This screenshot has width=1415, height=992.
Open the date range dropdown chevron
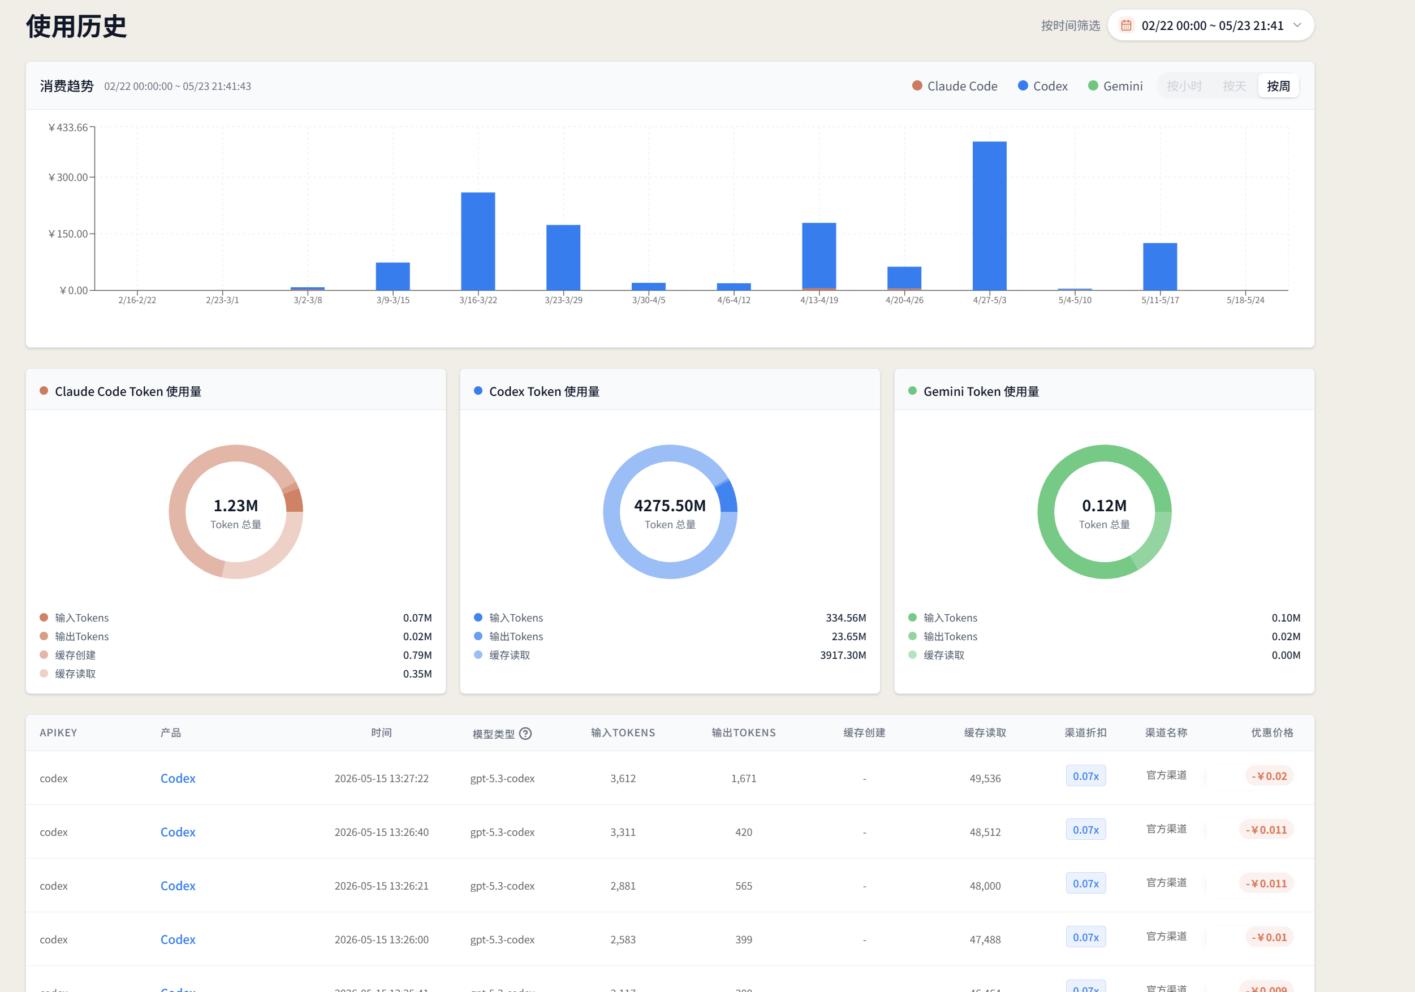(x=1297, y=25)
